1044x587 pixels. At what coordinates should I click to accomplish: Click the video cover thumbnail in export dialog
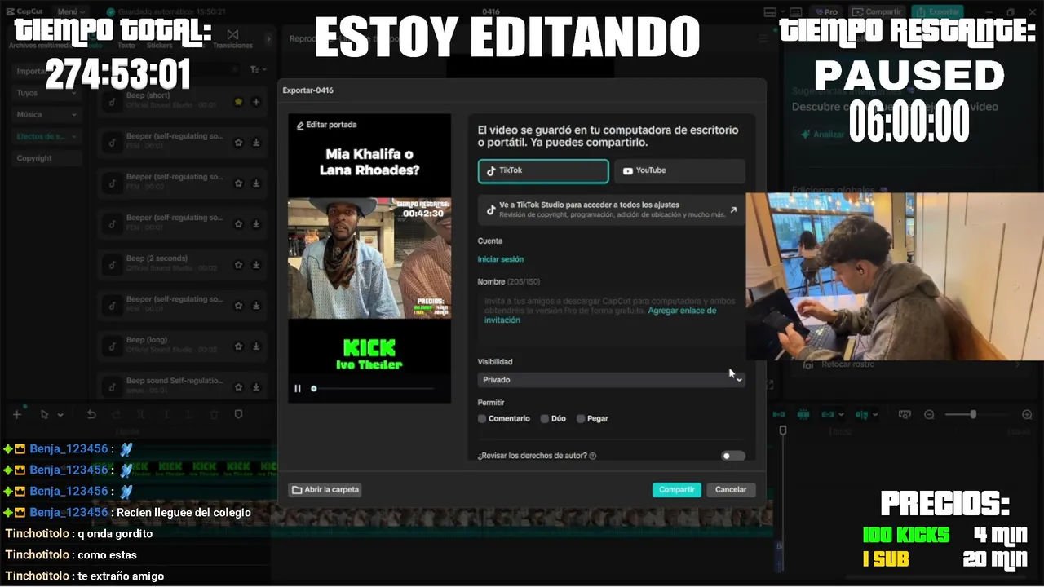[369, 259]
